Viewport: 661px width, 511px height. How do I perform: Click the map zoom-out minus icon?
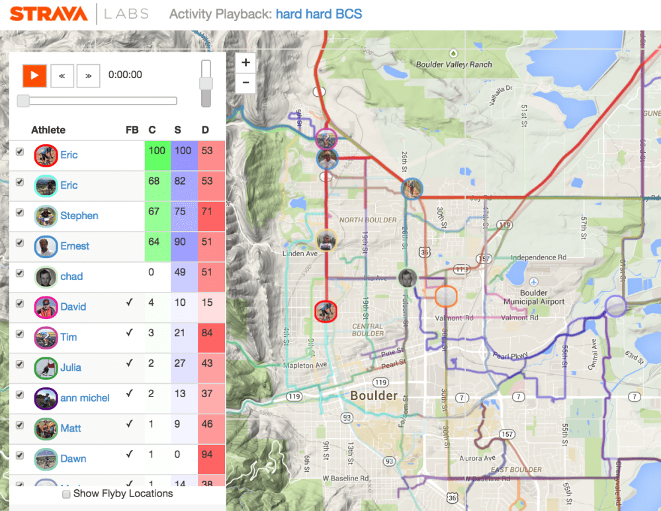(x=245, y=82)
